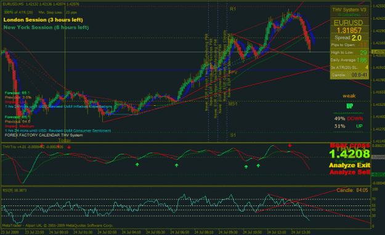The height and width of the screenshot is (235, 385).
Task: Click the RSI 100 scale label
Action: point(375,189)
